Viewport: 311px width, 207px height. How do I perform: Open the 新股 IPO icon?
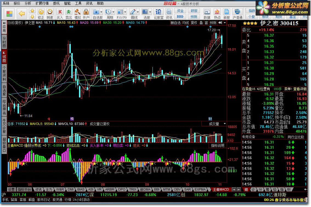227,14
